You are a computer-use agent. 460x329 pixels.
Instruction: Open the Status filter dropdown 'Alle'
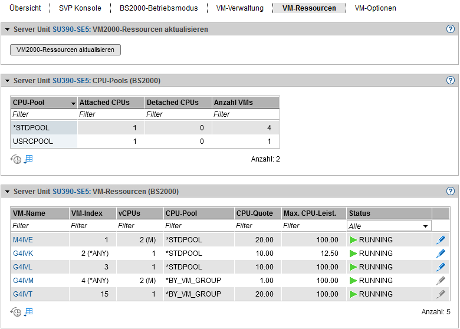click(389, 226)
